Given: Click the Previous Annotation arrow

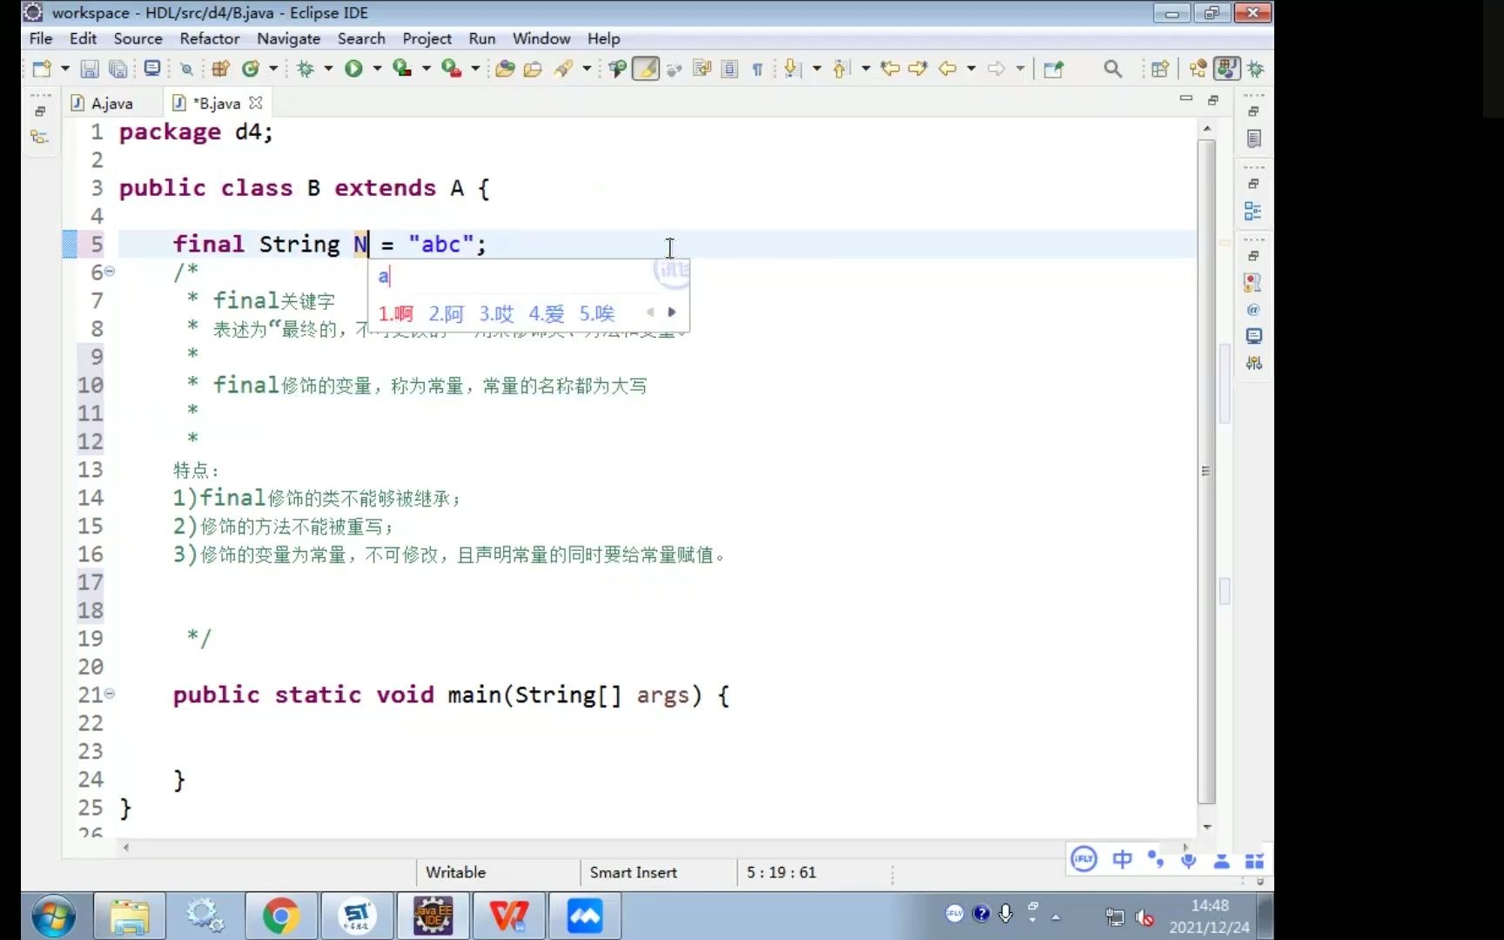Looking at the screenshot, I should click(841, 69).
